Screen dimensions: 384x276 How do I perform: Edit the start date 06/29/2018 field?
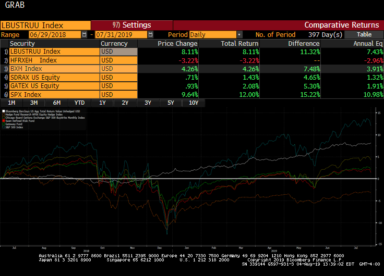55,34
